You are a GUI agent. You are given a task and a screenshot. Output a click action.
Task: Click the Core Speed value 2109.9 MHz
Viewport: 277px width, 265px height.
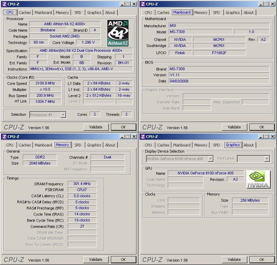pyautogui.click(x=45, y=83)
